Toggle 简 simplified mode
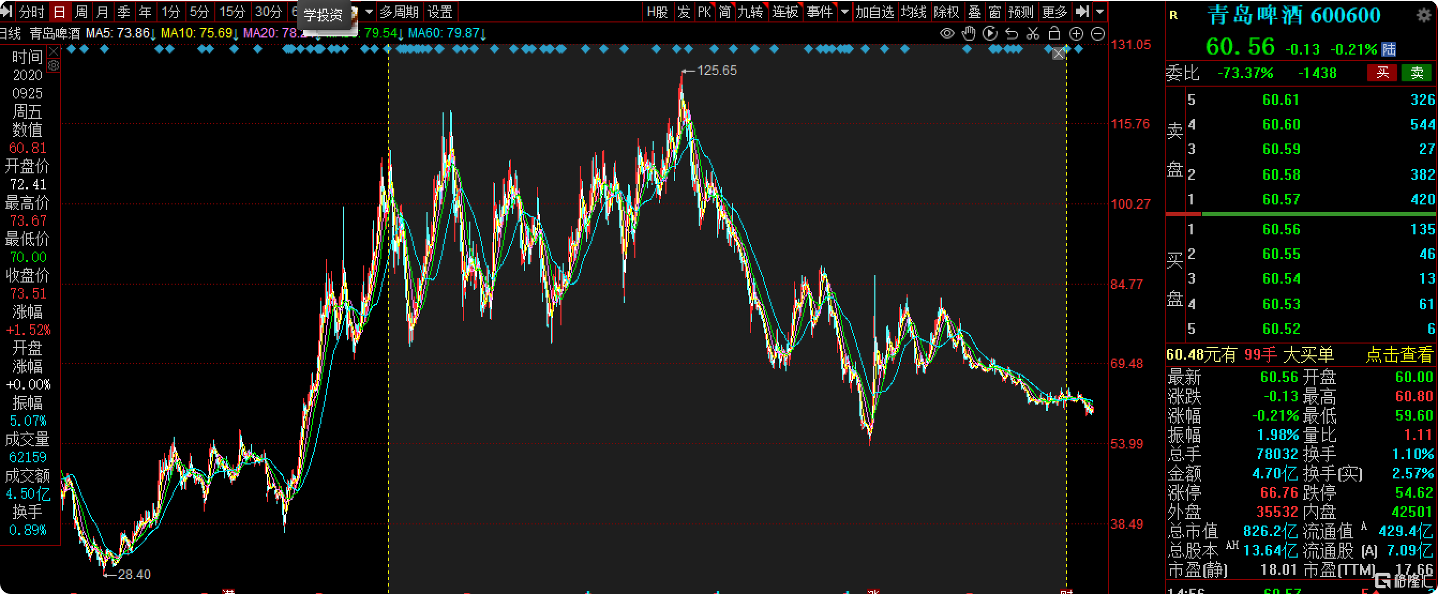This screenshot has height=594, width=1438. pos(724,12)
